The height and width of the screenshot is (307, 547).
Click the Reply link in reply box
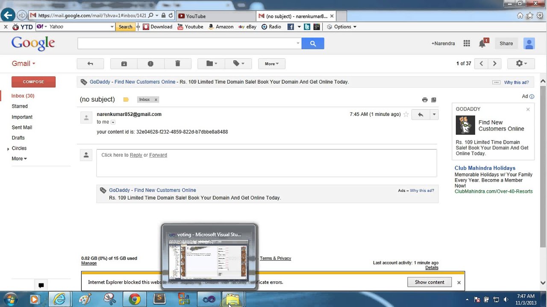click(x=136, y=155)
